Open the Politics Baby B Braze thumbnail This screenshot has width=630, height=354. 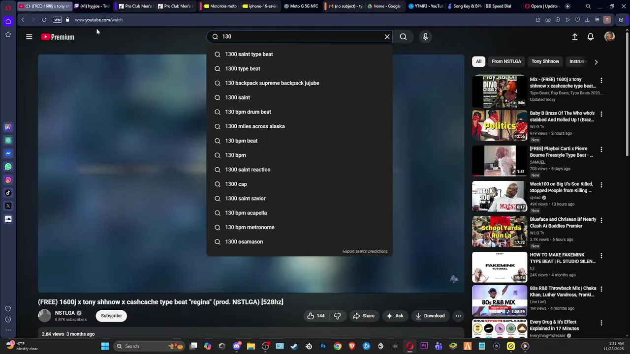point(500,125)
